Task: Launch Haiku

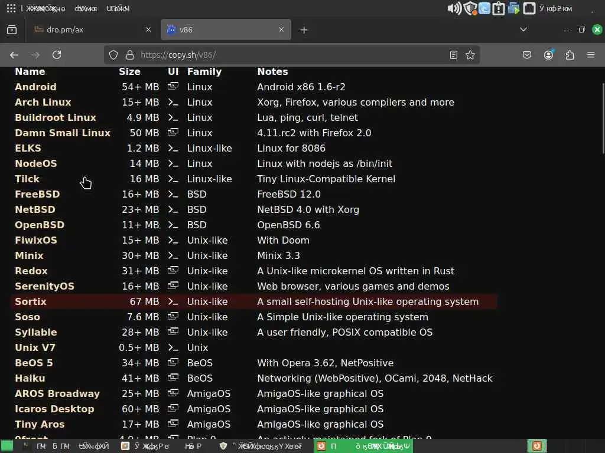Action: click(30, 378)
